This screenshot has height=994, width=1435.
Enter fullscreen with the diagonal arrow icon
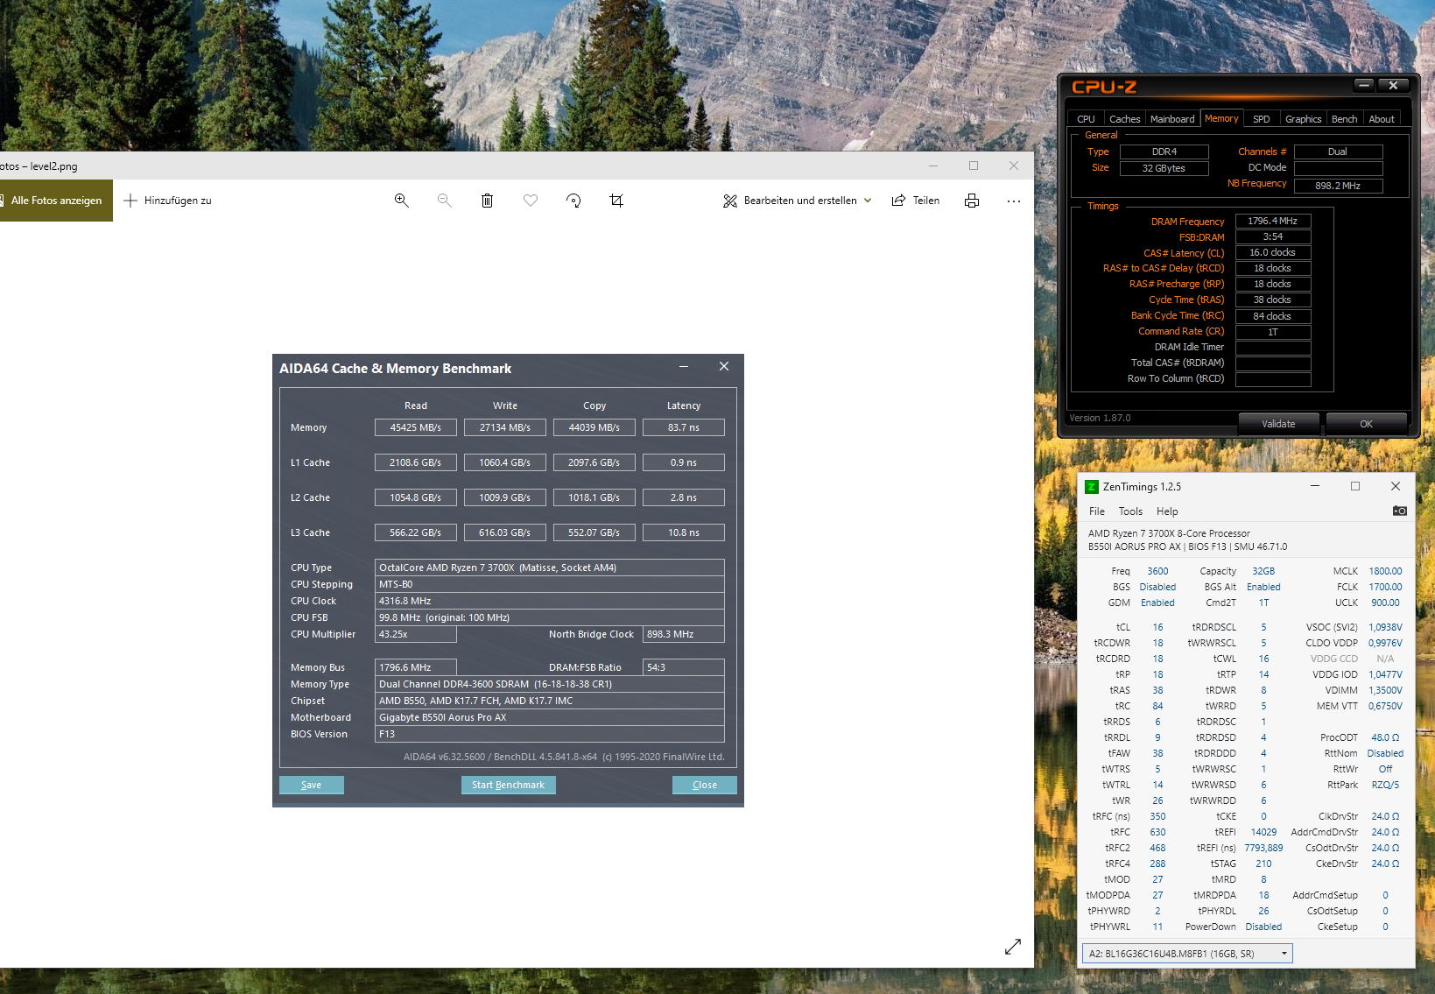(1013, 947)
